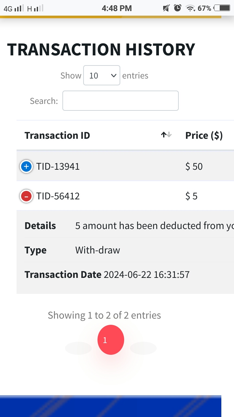Click the next page pagination button

coord(143,348)
